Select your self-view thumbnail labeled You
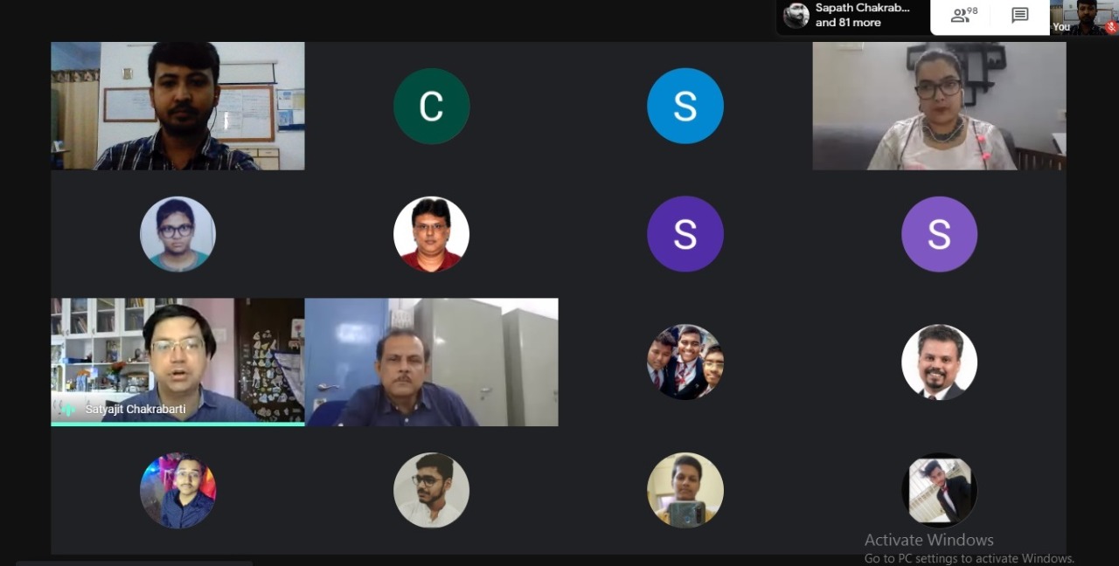Image resolution: width=1119 pixels, height=566 pixels. click(1084, 17)
